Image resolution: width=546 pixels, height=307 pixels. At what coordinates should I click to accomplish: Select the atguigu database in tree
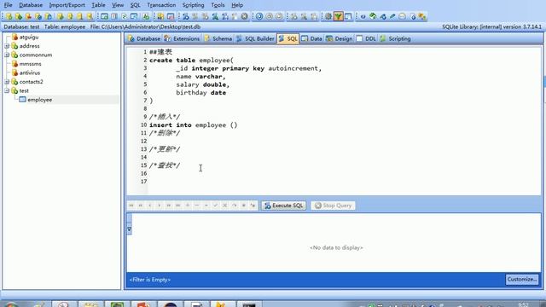tap(29, 37)
